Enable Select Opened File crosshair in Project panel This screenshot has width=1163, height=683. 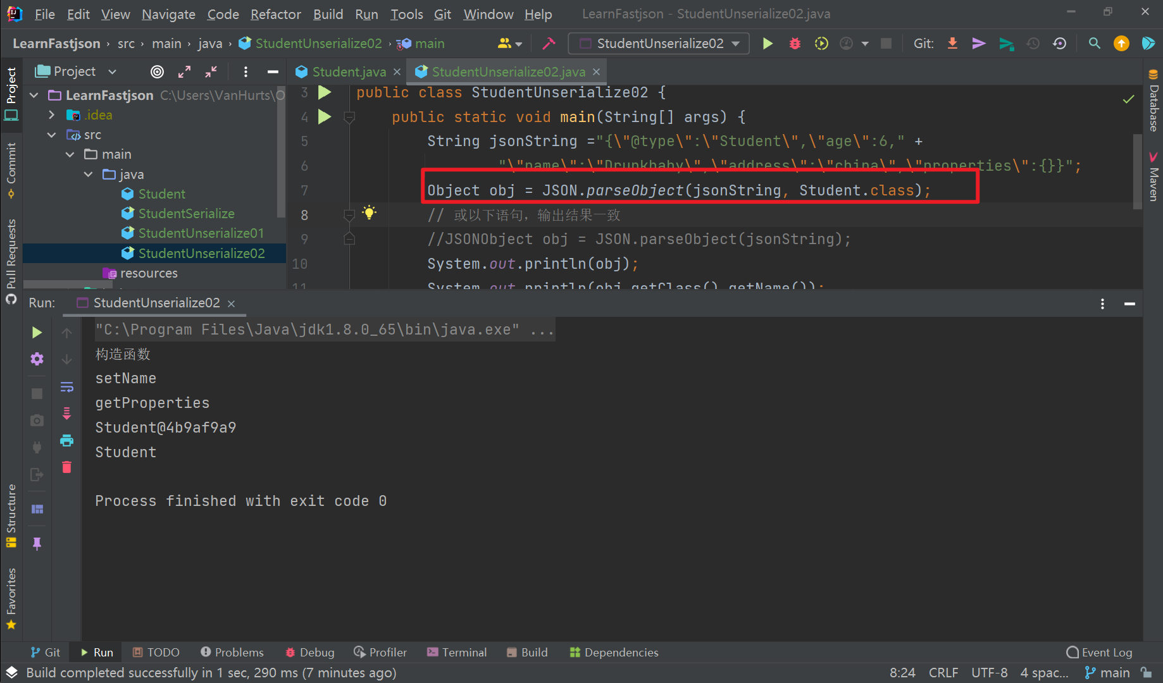(x=157, y=71)
